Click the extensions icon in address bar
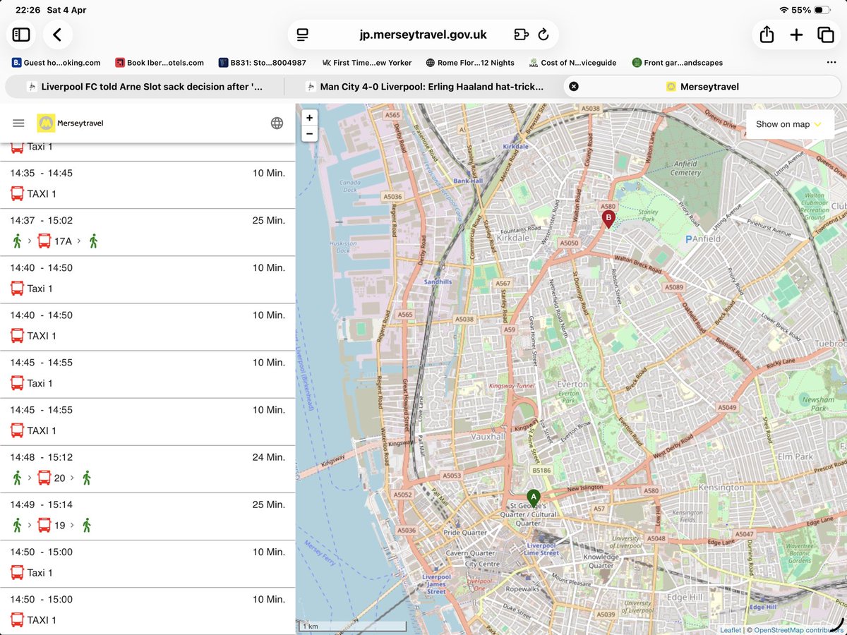 (521, 35)
